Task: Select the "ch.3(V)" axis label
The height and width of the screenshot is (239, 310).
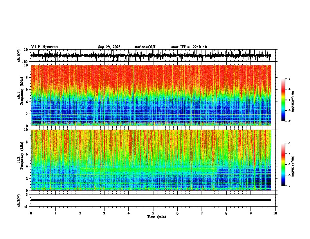Action: pyautogui.click(x=19, y=200)
